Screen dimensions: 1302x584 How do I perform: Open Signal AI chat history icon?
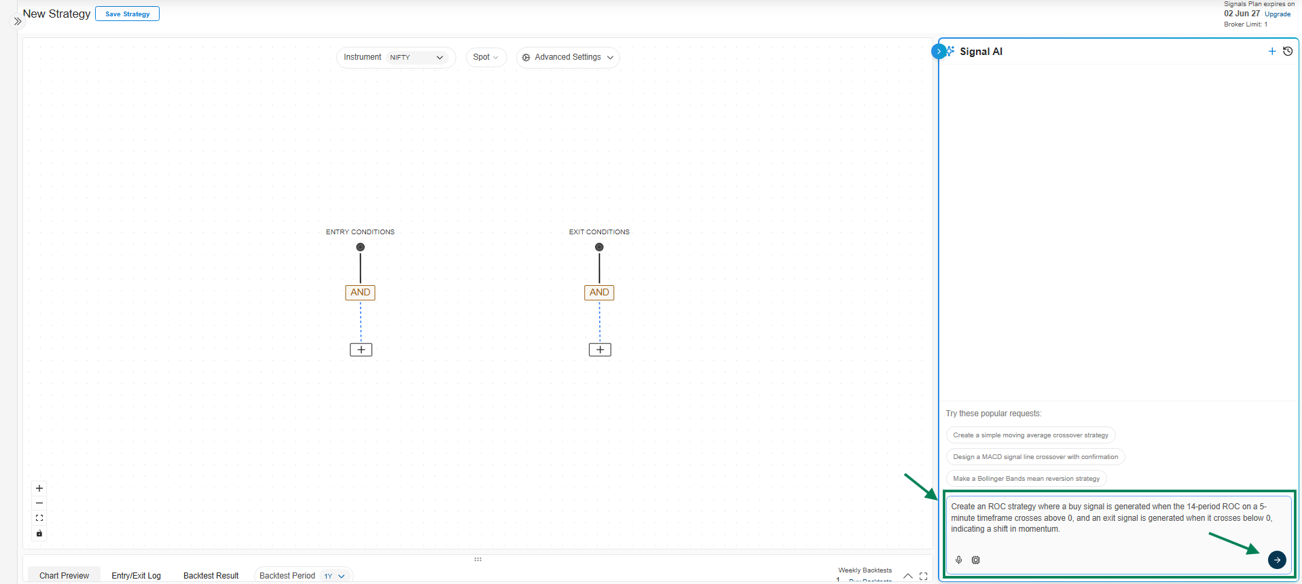point(1287,52)
